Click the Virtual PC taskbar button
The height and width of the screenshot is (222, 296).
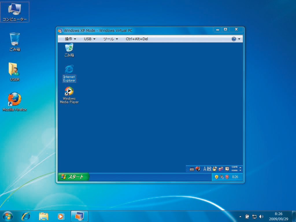(x=79, y=216)
